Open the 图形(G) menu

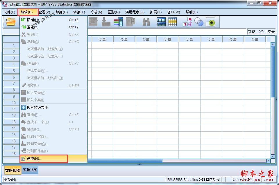(114, 12)
